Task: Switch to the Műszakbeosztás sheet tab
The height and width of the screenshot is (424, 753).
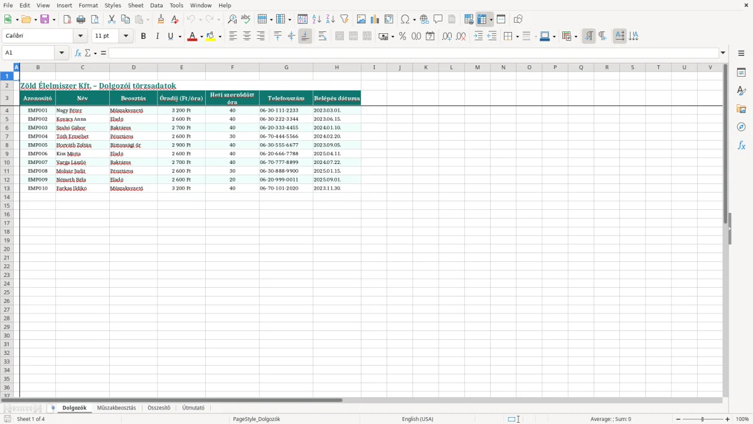Action: 116,408
